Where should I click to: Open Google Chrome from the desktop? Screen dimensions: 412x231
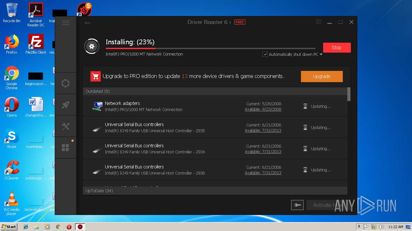(x=12, y=78)
